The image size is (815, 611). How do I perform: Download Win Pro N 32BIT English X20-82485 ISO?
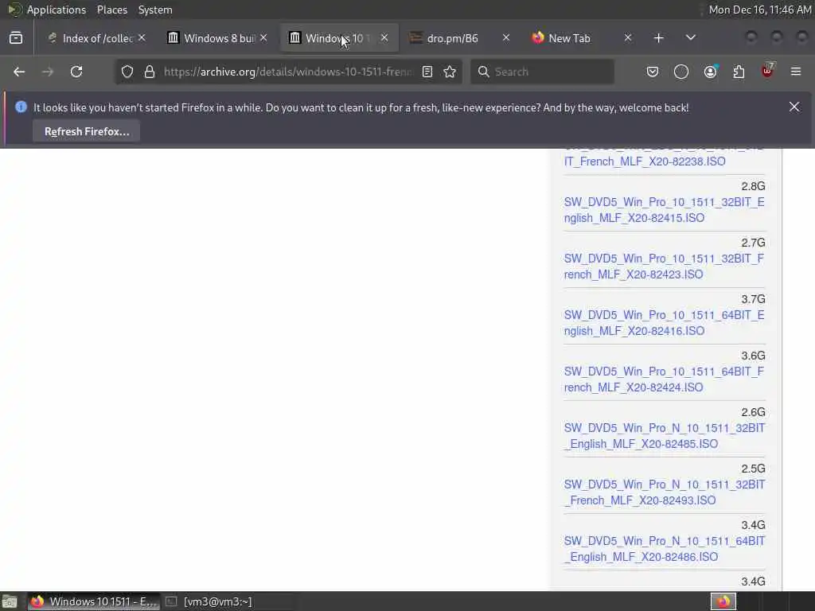665,436
